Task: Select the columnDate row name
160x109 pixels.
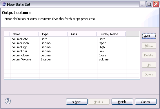Action: click(20, 39)
